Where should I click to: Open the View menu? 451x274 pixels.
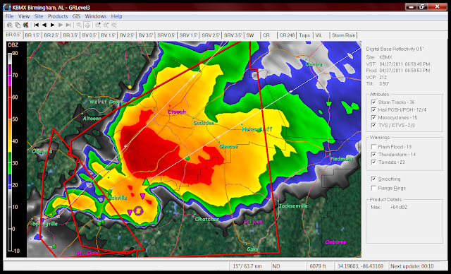(x=24, y=16)
